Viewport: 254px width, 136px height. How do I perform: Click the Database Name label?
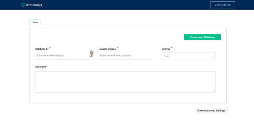(x=107, y=49)
